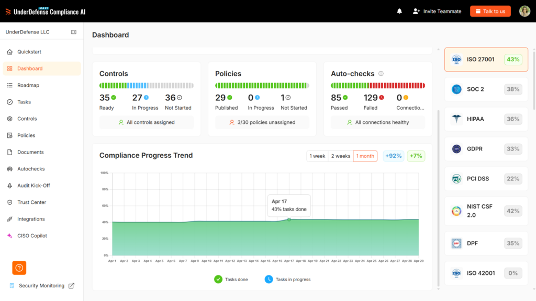Click the Auto-checks info icon
This screenshot has height=301, width=536.
click(x=381, y=74)
